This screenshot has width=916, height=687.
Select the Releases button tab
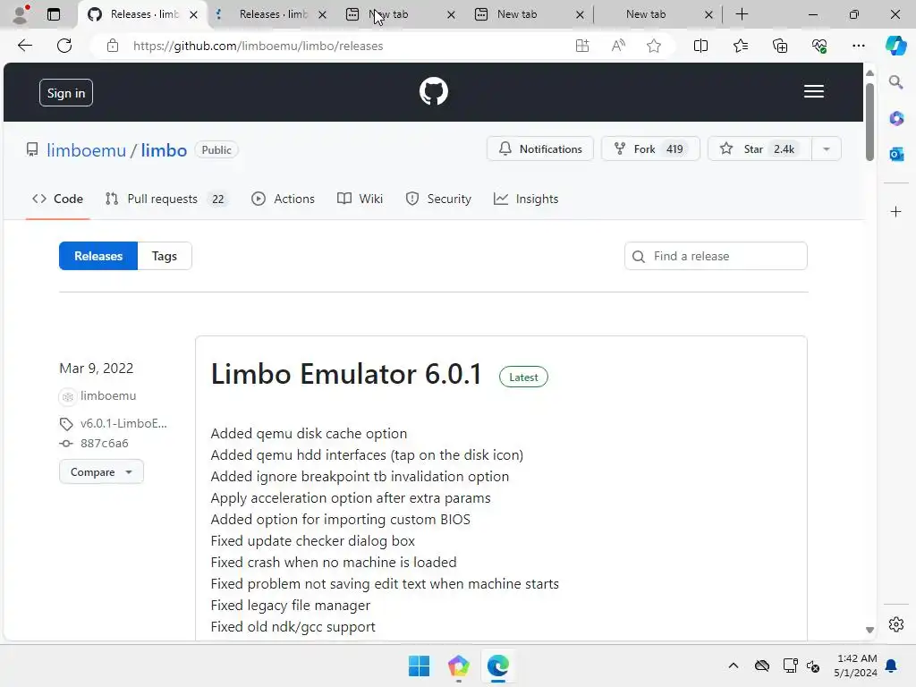tap(98, 256)
